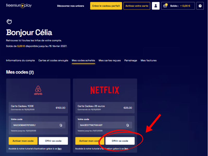The width and height of the screenshot is (208, 156).
Task: Click the Airbnb order date text
Action: point(23,109)
